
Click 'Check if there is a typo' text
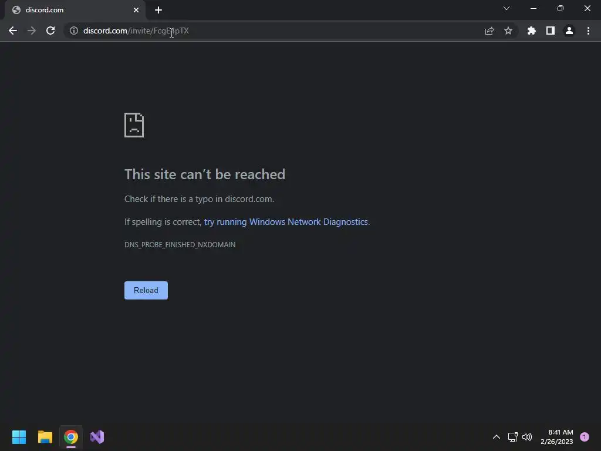[x=199, y=199]
